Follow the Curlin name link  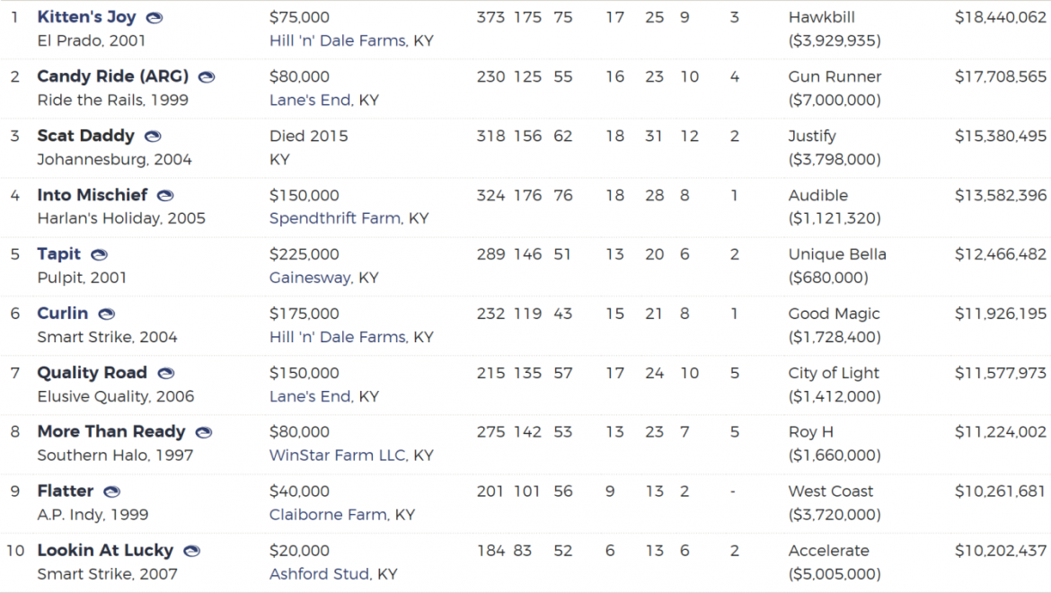click(62, 313)
